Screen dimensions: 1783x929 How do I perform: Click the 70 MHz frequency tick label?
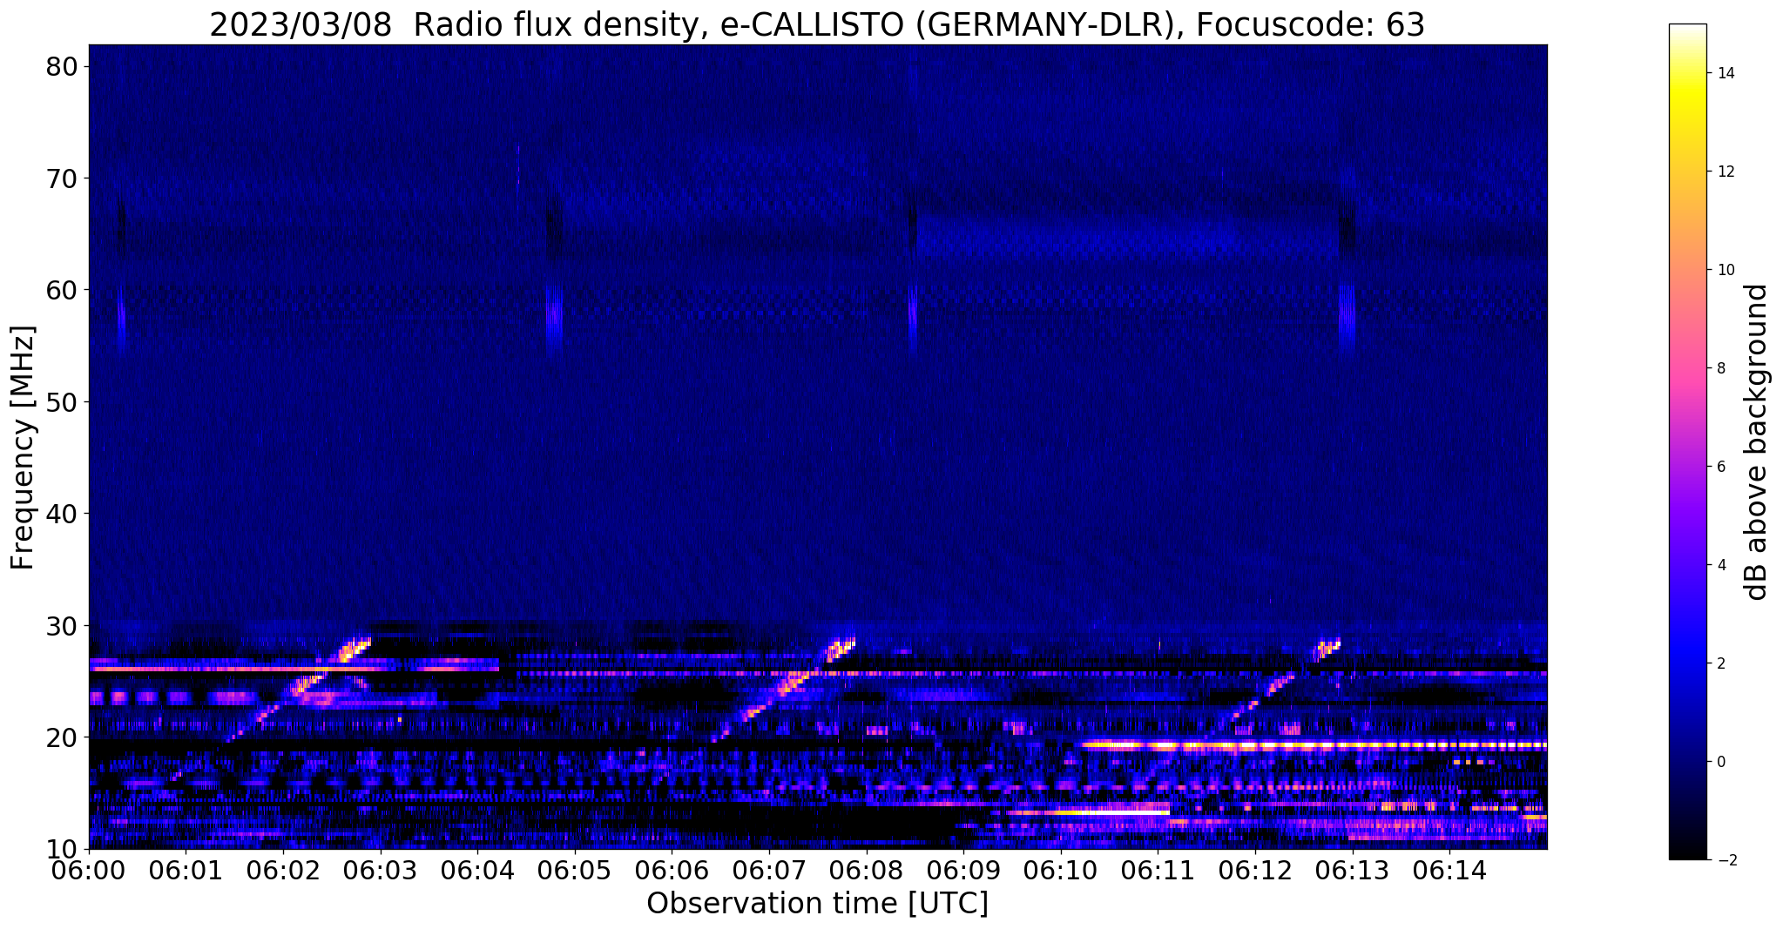click(x=62, y=178)
